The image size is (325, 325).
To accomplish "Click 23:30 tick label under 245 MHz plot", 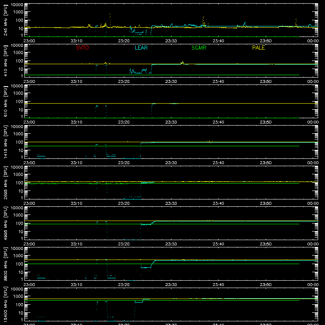I will (x=171, y=41).
